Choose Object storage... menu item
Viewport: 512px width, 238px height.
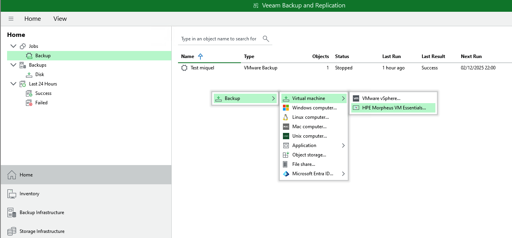click(x=314, y=155)
